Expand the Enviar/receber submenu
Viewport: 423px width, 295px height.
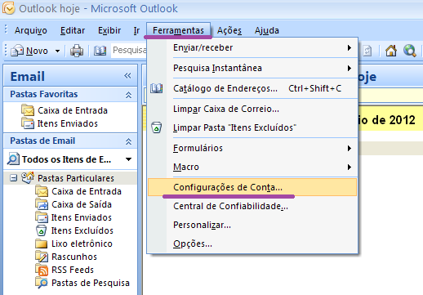252,47
